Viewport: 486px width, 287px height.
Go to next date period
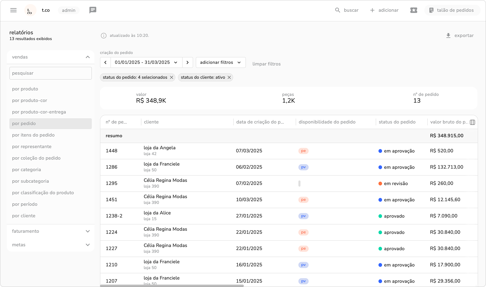pyautogui.click(x=188, y=62)
